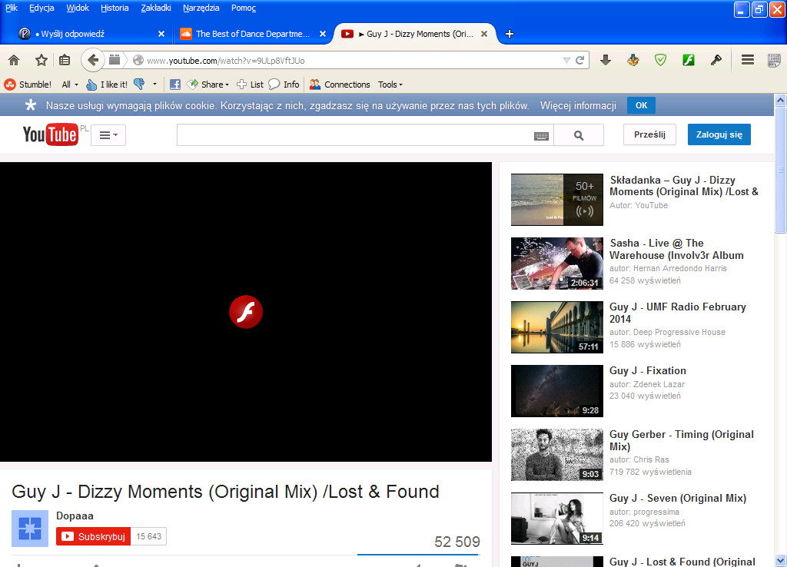This screenshot has height=567, width=787.
Task: Click the pin/tool icon in the toolbar
Action: [716, 60]
